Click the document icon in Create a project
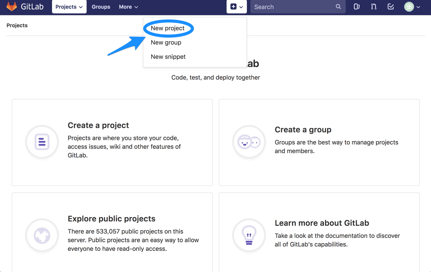 coord(42,142)
